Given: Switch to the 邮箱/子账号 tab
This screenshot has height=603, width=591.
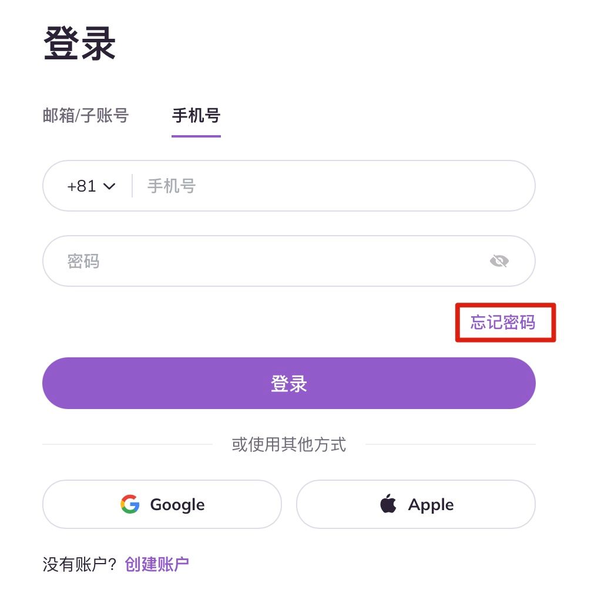Looking at the screenshot, I should pos(86,116).
